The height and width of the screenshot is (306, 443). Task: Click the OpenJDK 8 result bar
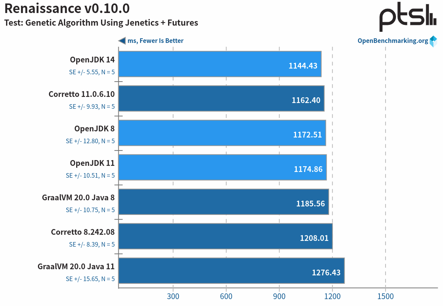tap(222, 133)
